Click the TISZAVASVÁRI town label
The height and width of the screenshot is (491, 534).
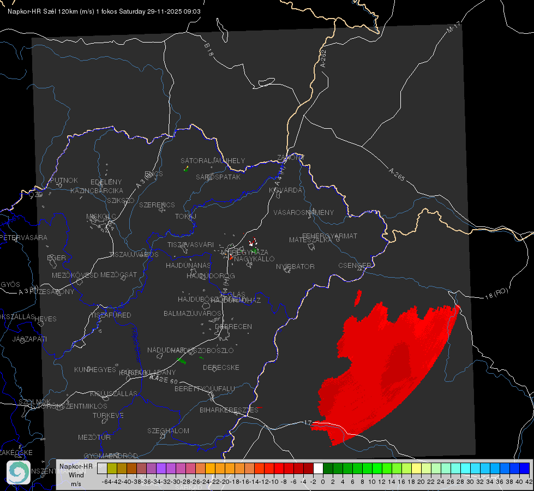tap(191, 244)
